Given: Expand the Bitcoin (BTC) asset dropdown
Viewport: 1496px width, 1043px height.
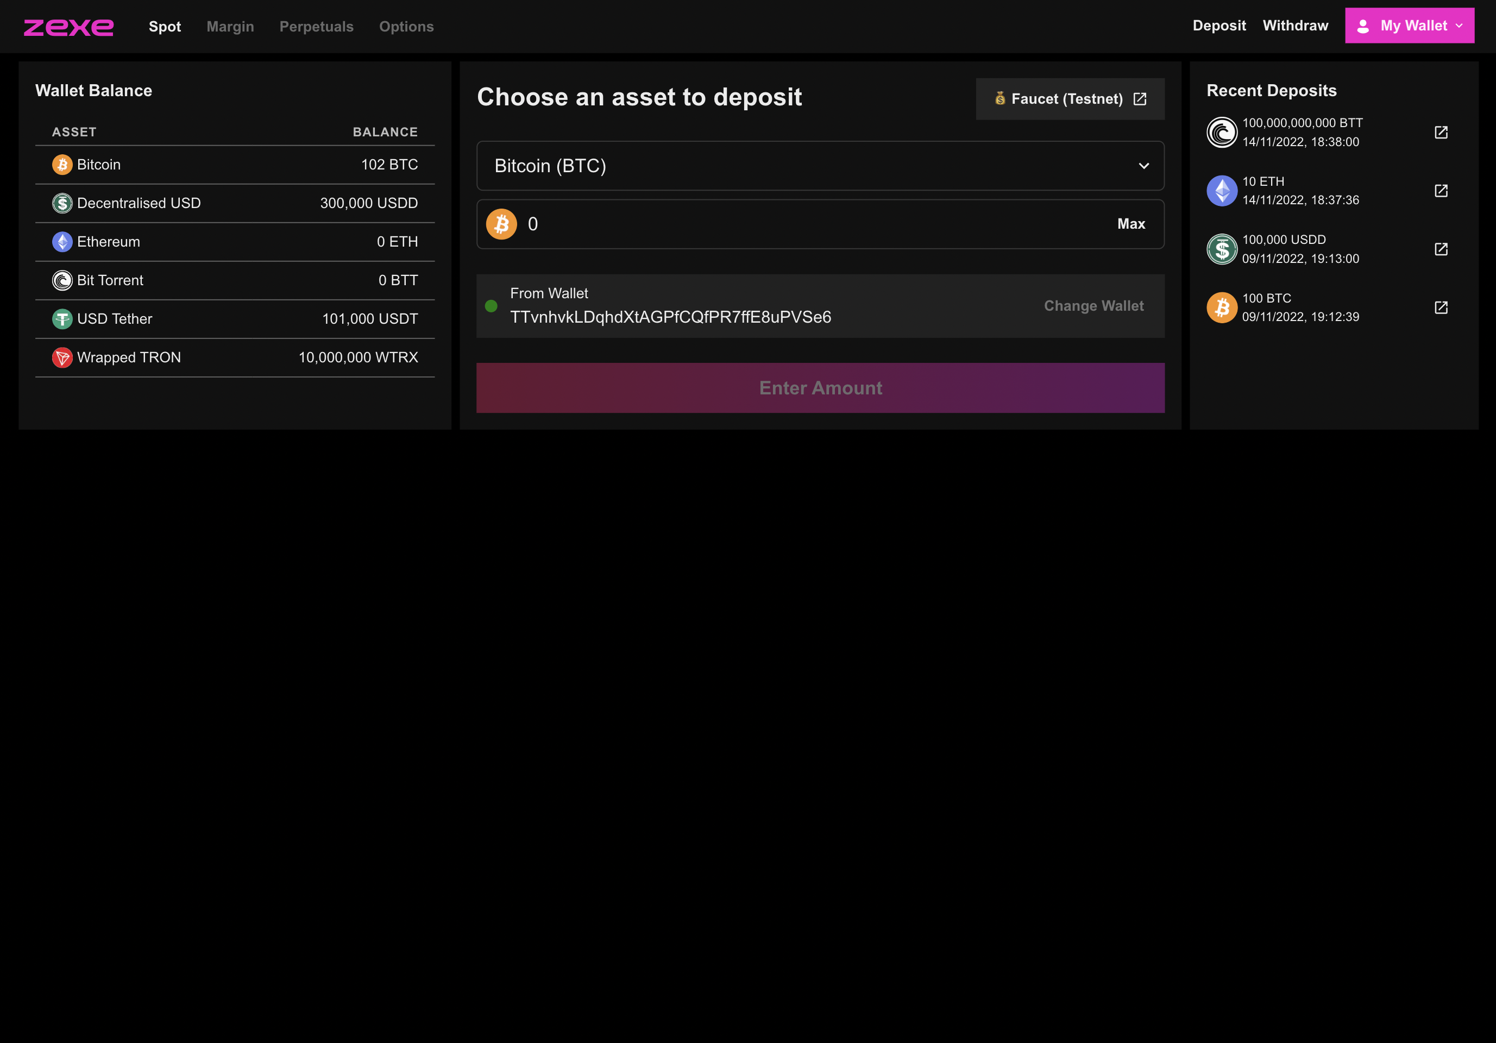Looking at the screenshot, I should (820, 166).
